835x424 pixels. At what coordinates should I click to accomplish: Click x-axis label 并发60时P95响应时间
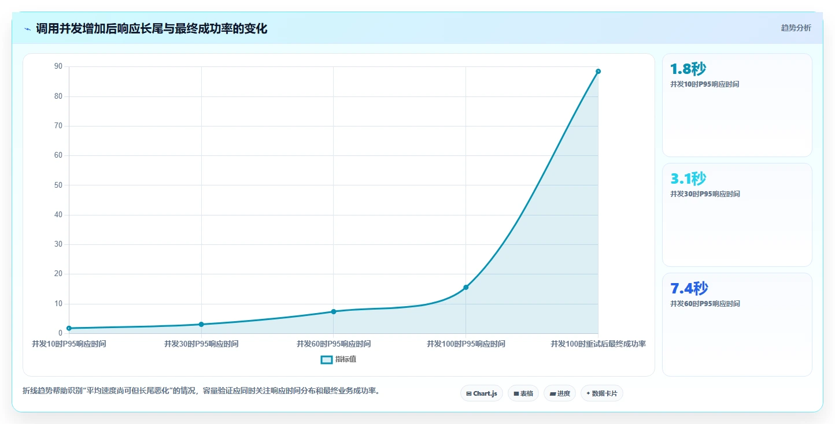pos(334,344)
